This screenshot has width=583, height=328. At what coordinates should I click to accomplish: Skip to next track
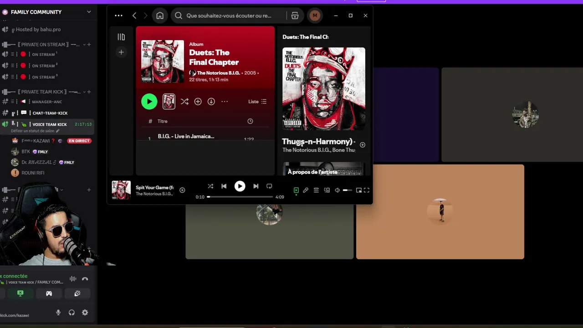pos(256,186)
